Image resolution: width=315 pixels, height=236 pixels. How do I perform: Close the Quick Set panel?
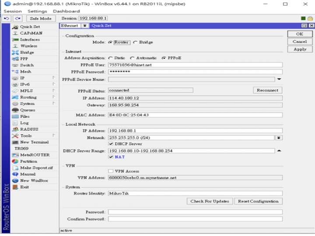pos(311,25)
